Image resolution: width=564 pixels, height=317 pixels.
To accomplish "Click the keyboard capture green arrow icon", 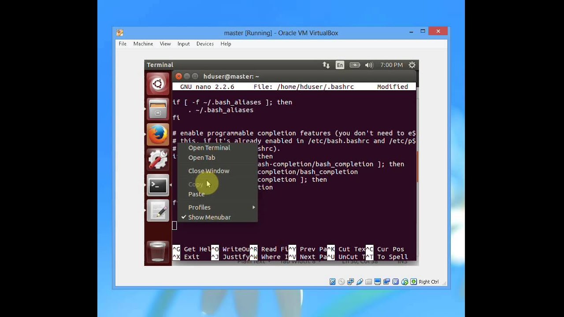I will (413, 282).
